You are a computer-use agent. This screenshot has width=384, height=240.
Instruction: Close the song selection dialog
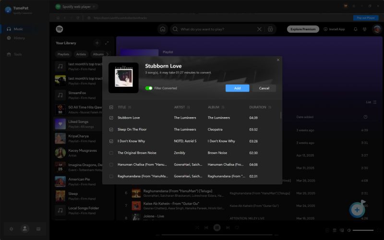pyautogui.click(x=278, y=60)
